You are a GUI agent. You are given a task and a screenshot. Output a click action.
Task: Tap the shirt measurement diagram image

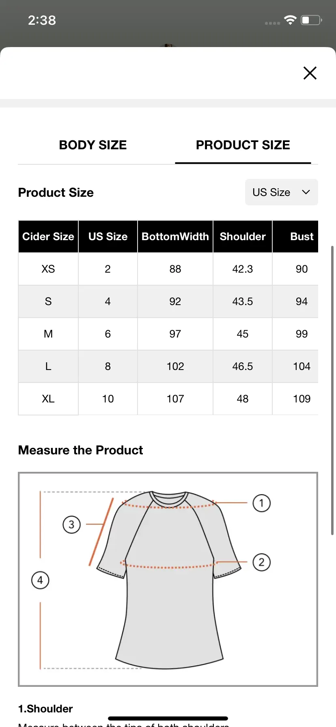pos(168,579)
